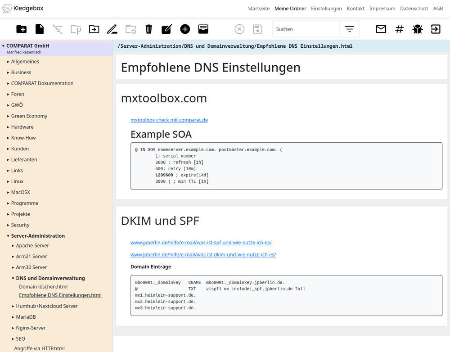
Task: Click the Kledgebox logo
Action: (22, 8)
